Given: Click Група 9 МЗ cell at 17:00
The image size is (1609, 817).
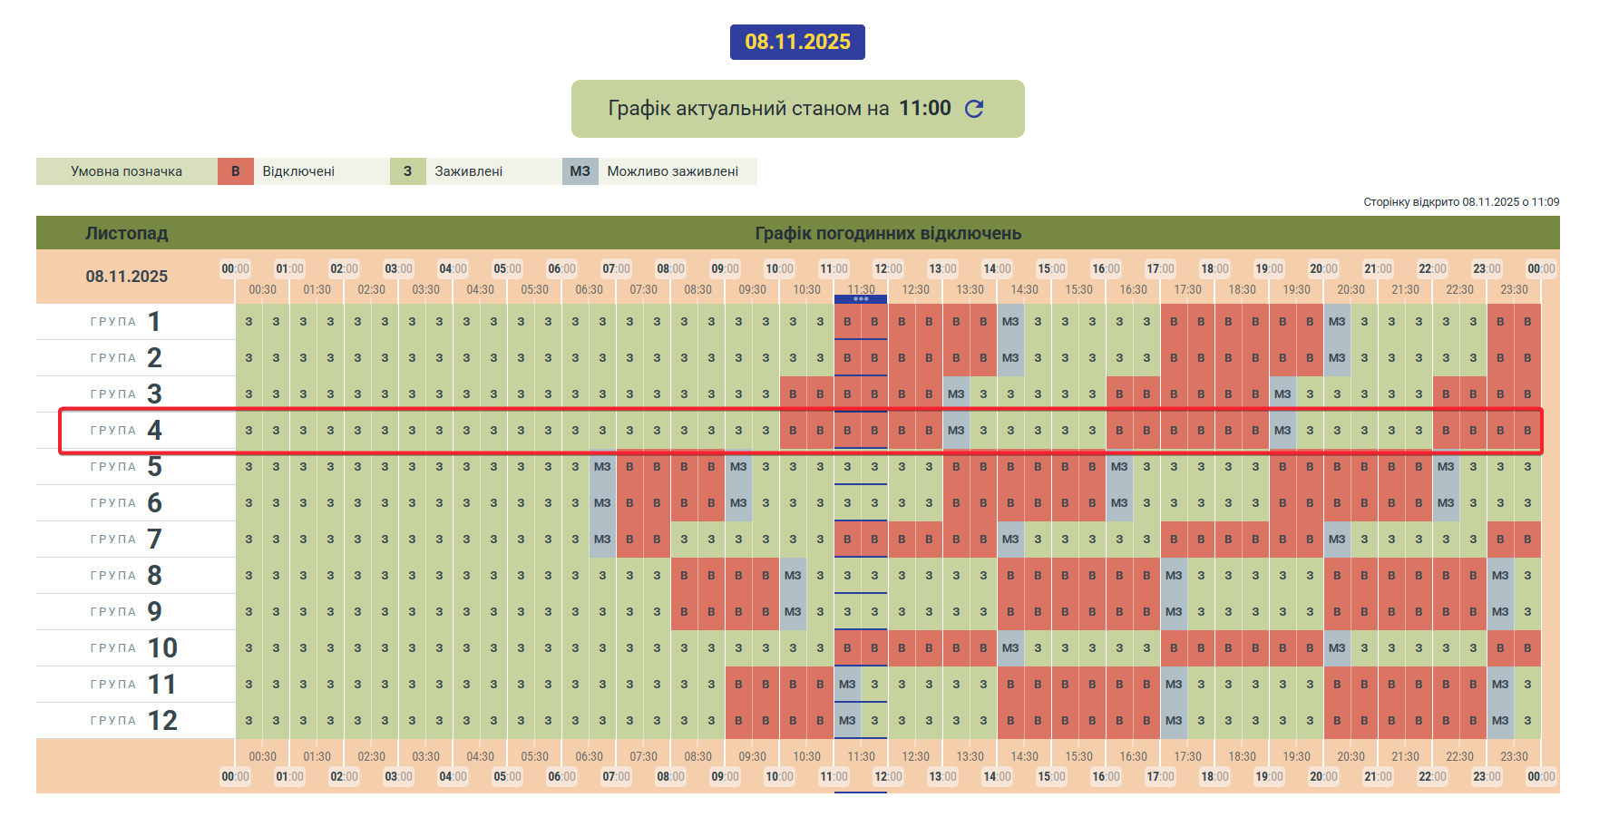Looking at the screenshot, I should [1174, 612].
